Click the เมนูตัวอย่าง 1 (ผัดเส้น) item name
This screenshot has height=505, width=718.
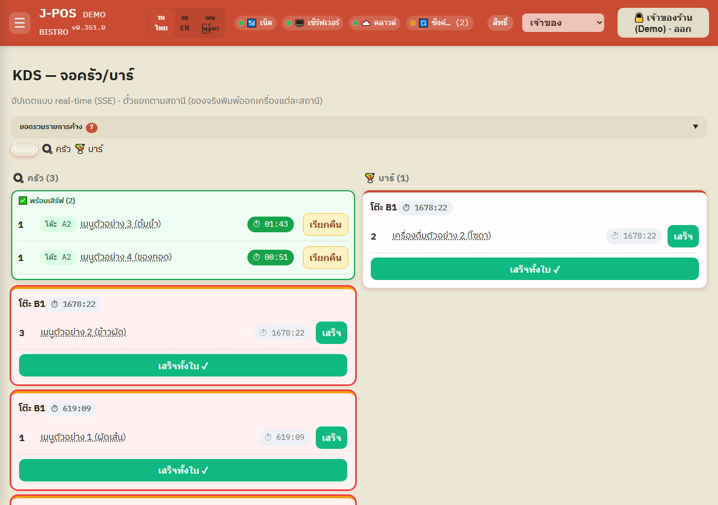[x=83, y=438]
